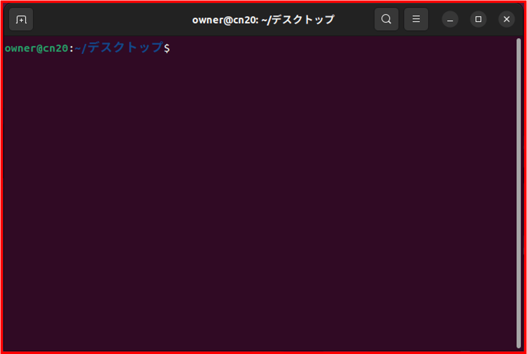This screenshot has width=527, height=354.
Task: Click header bar gap between title and search
Action: [353, 20]
